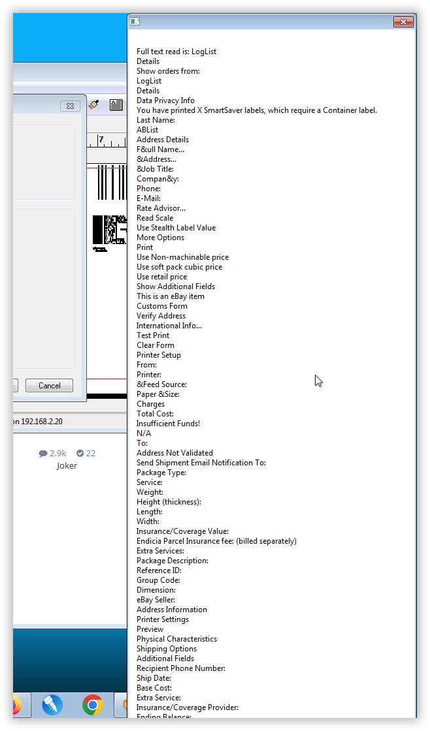Click the 'This is an eBay item' line
This screenshot has height=731, width=430.
(x=171, y=296)
